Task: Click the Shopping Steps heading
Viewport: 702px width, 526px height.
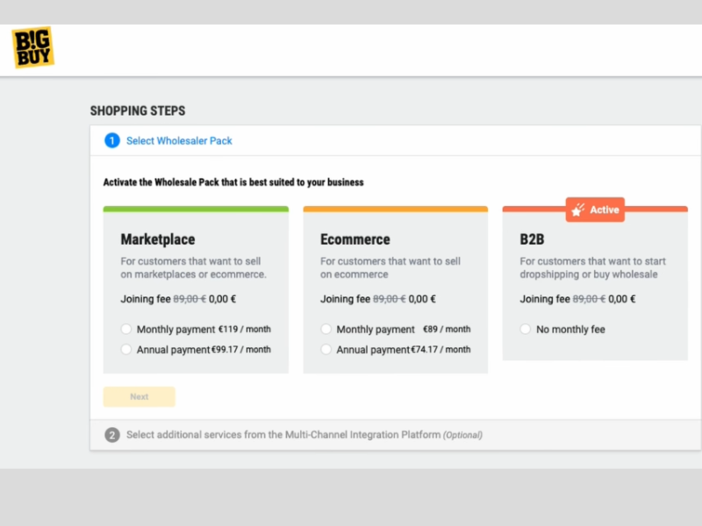Action: tap(138, 111)
